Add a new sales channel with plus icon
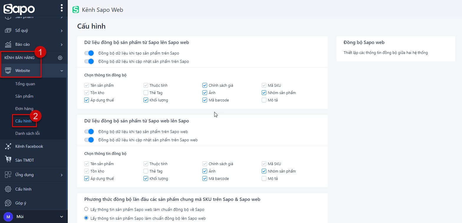This screenshot has height=223, width=462. (60, 58)
